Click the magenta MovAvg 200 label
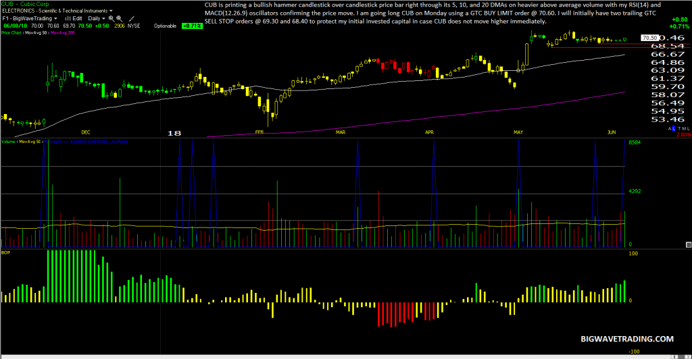This screenshot has width=692, height=359. click(62, 33)
